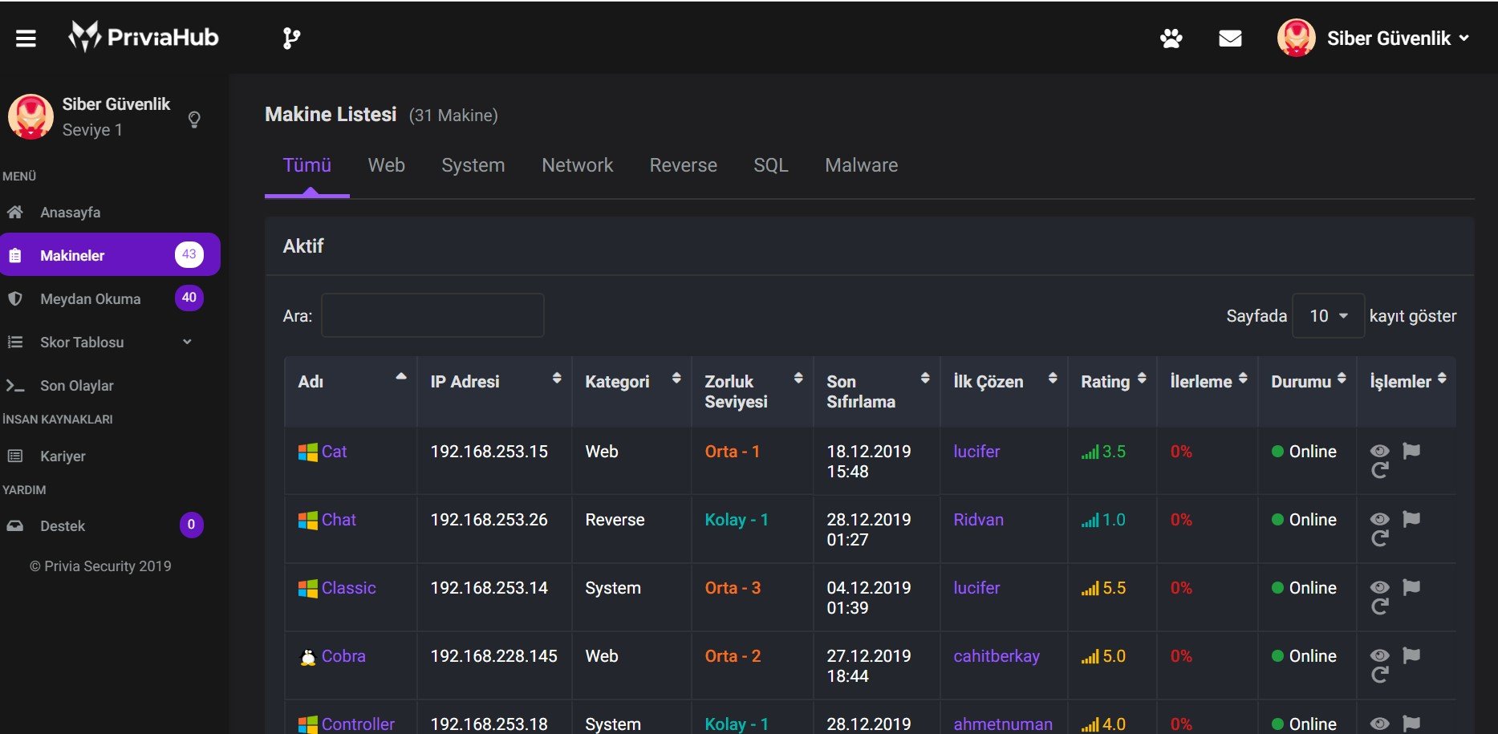Click the git branch icon in top bar
The height and width of the screenshot is (734, 1498).
coord(291,38)
